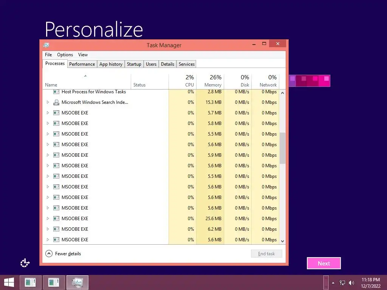Switch to the Startup tab
Screen dimensions: 387x290
[134, 64]
